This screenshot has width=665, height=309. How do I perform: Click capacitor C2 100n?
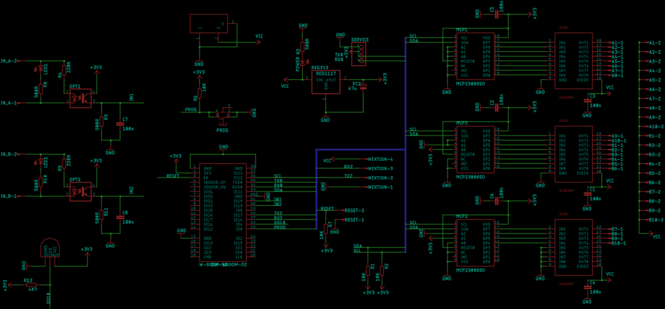(x=497, y=108)
